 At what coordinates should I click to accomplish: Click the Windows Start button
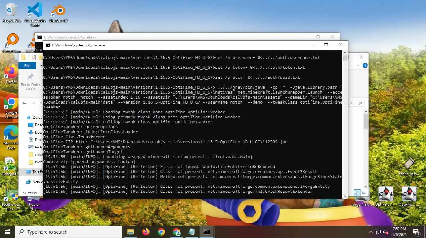(x=7, y=232)
